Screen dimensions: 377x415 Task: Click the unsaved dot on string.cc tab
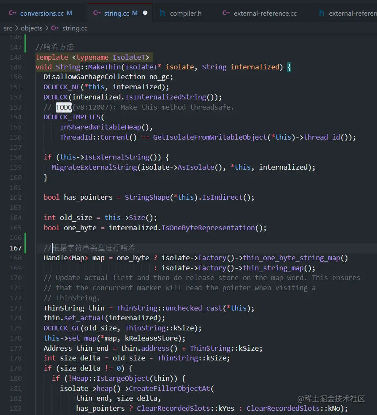pos(145,13)
